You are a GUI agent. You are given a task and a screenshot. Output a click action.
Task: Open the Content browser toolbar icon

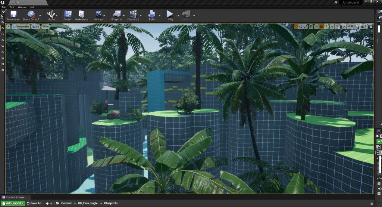[68, 15]
